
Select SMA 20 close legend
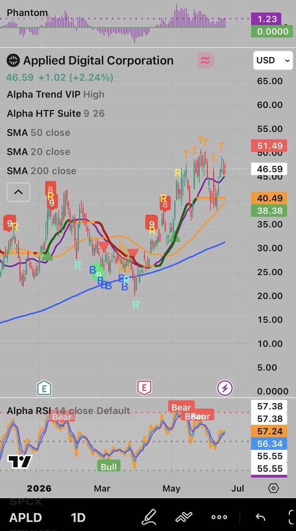point(38,152)
